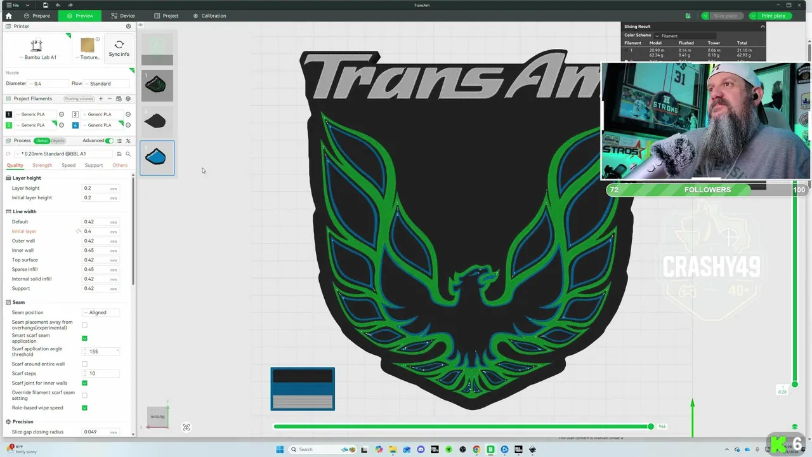Remove a filament with minus icon
The image size is (812, 457).
(x=109, y=99)
